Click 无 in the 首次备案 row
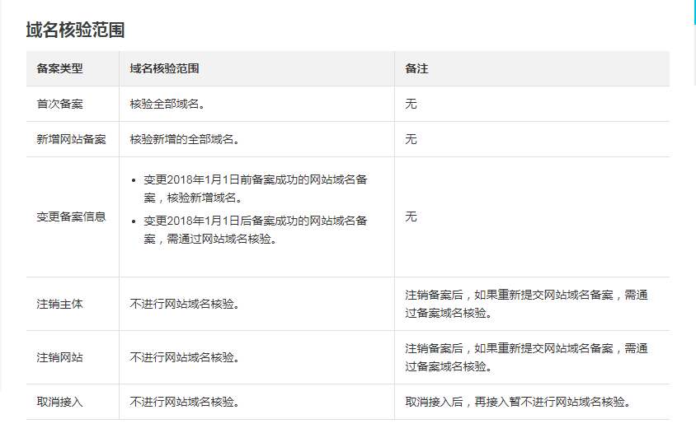The image size is (696, 433). [x=411, y=105]
